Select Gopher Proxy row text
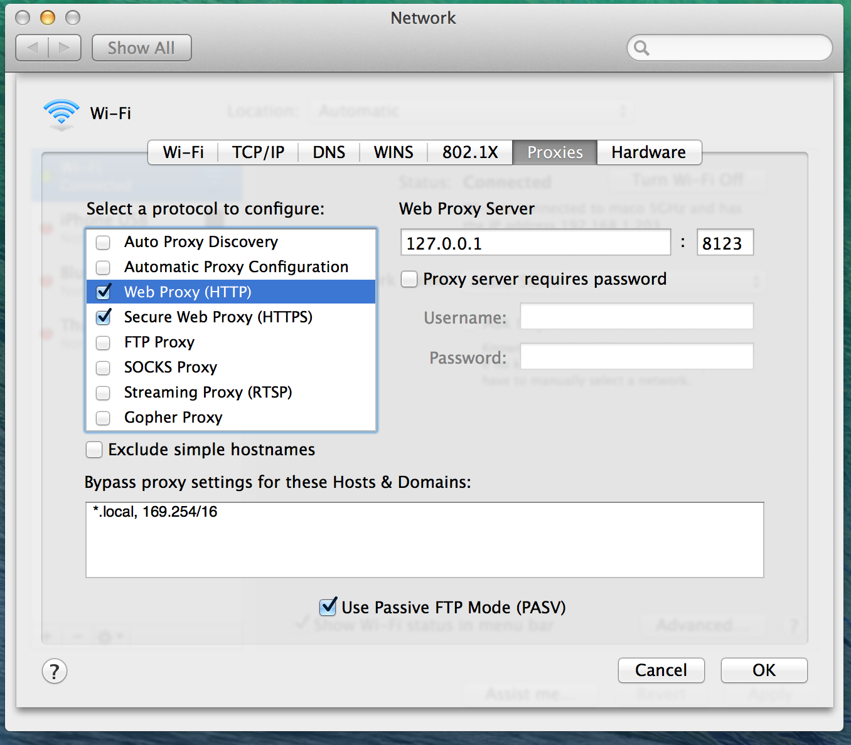This screenshot has width=851, height=745. (x=173, y=418)
